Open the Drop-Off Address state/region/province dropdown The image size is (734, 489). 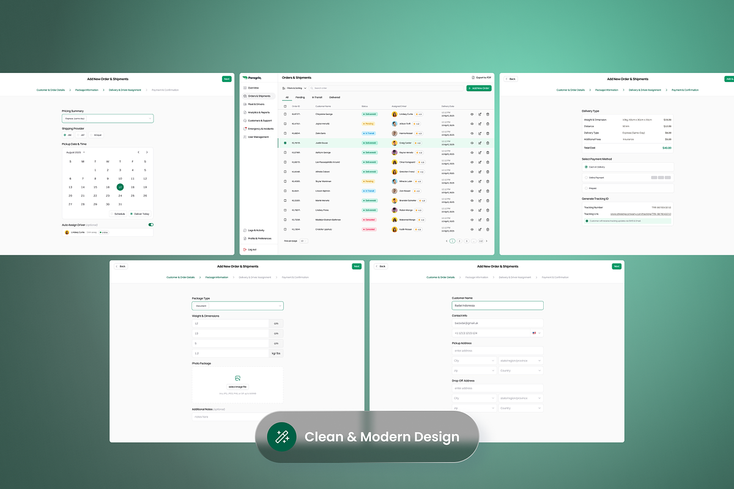[x=521, y=398]
